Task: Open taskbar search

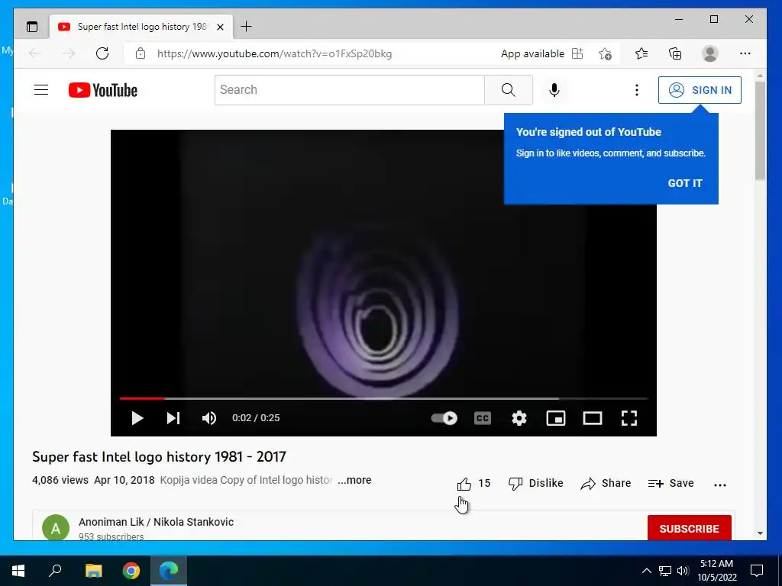Action: pos(55,571)
